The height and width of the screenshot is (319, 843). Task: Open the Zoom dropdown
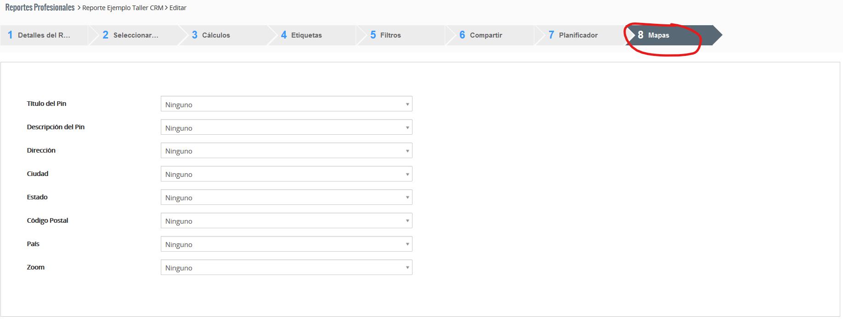286,268
